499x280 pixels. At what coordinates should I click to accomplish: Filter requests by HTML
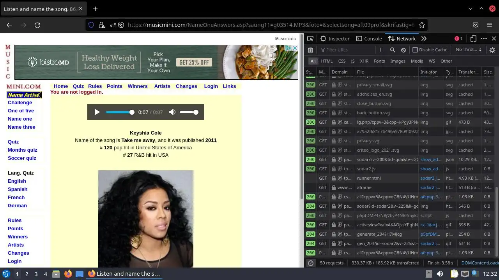coord(327,61)
